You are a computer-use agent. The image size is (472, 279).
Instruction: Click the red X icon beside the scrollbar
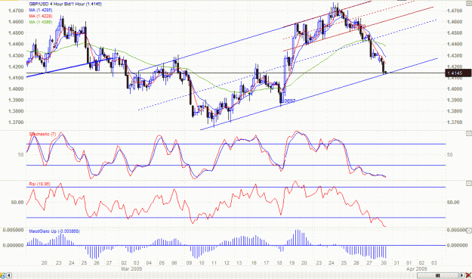(x=468, y=275)
